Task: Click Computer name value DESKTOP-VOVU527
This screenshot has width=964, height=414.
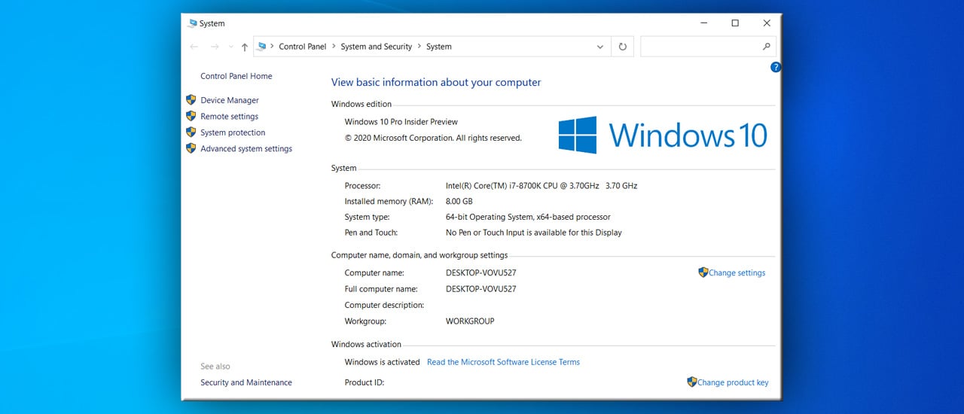Action: pos(481,273)
